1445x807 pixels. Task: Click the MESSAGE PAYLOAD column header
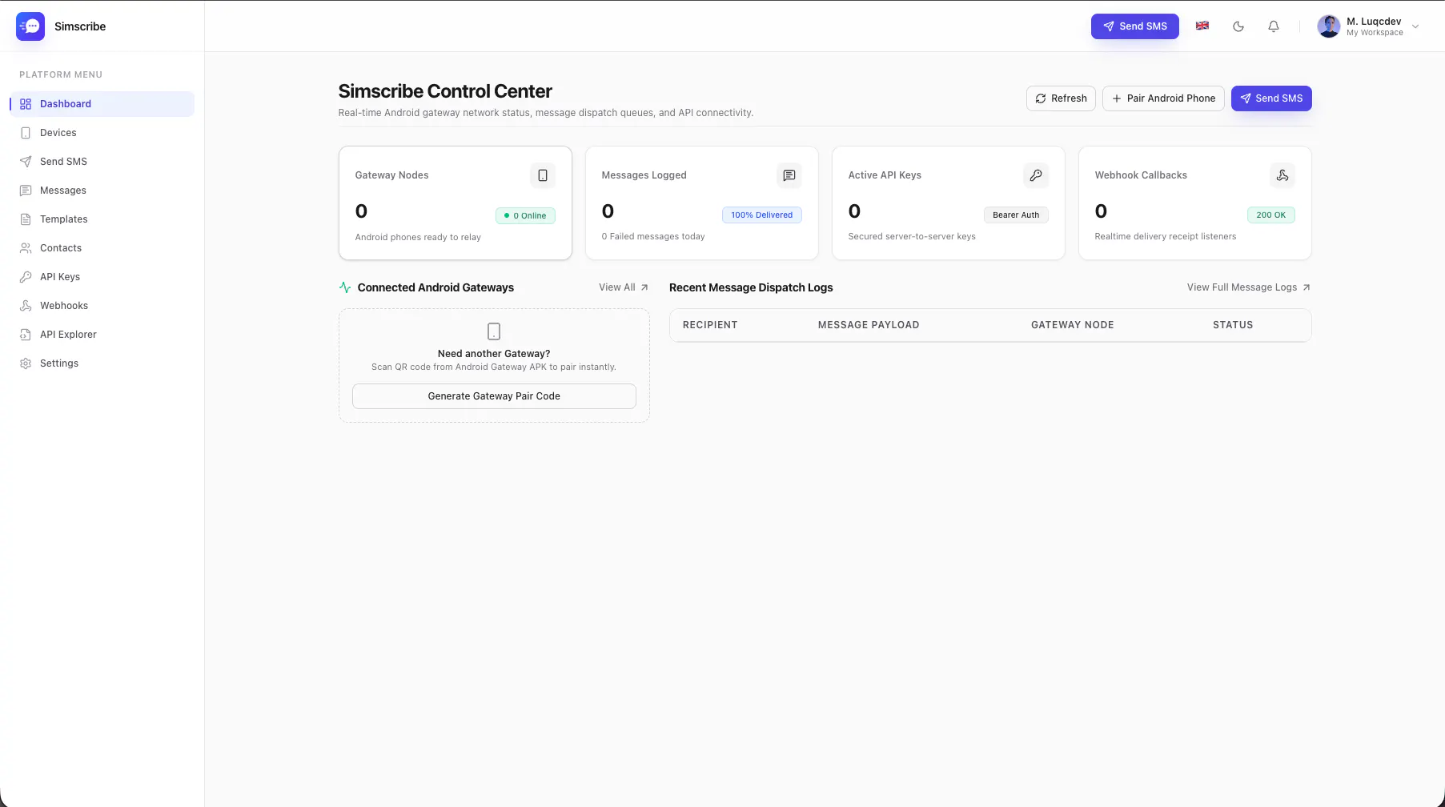point(869,325)
